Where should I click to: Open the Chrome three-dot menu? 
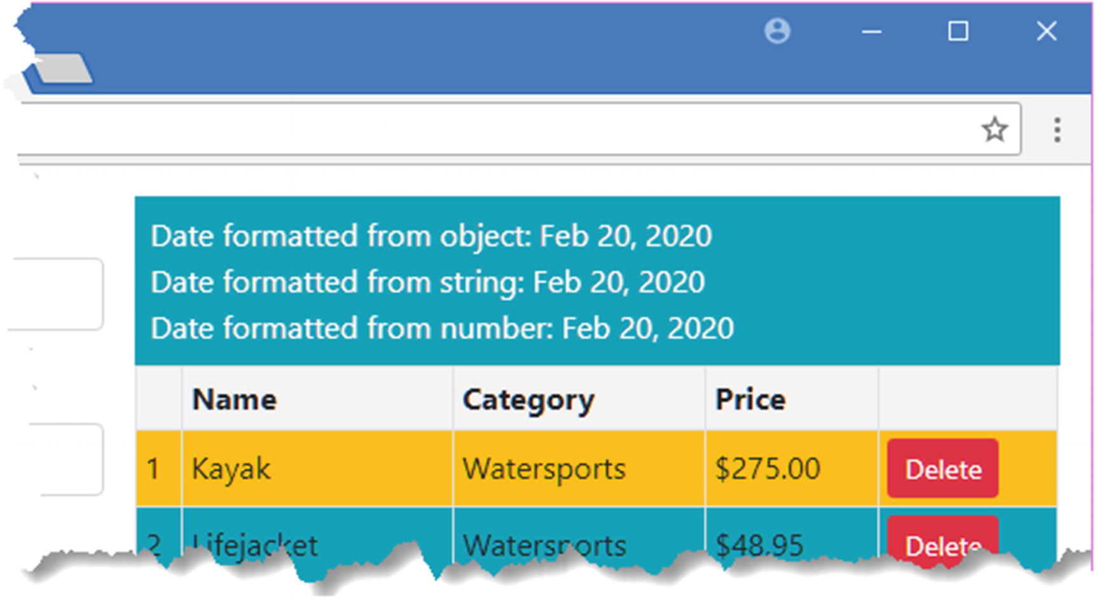(1057, 130)
